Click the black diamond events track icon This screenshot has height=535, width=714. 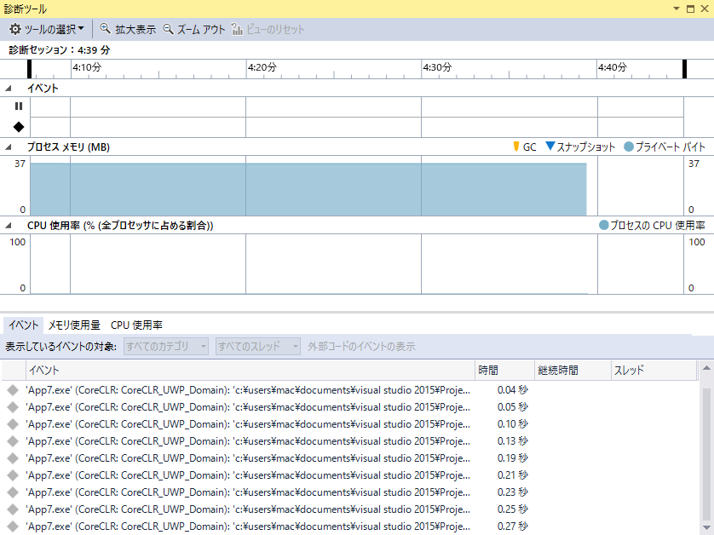coord(19,127)
